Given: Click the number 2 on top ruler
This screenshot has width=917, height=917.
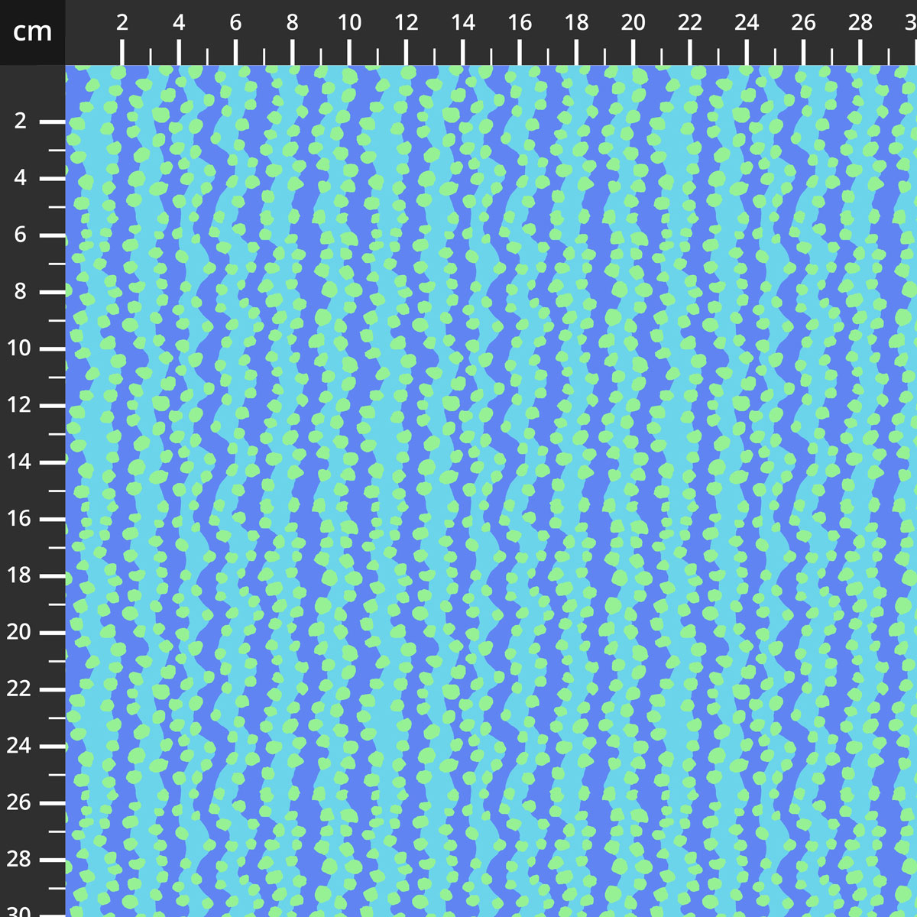Looking at the screenshot, I should [x=122, y=23].
